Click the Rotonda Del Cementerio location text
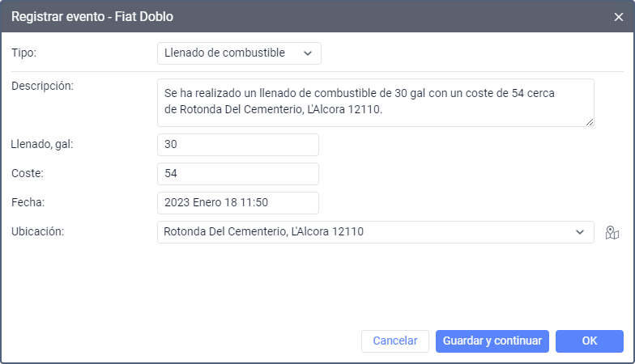The width and height of the screenshot is (635, 364). [264, 232]
